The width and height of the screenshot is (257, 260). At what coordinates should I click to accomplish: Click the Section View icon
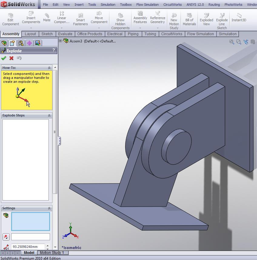click(x=253, y=42)
